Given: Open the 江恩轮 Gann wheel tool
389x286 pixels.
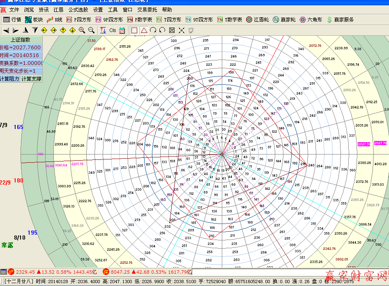Looking at the screenshot, I should [x=258, y=19].
